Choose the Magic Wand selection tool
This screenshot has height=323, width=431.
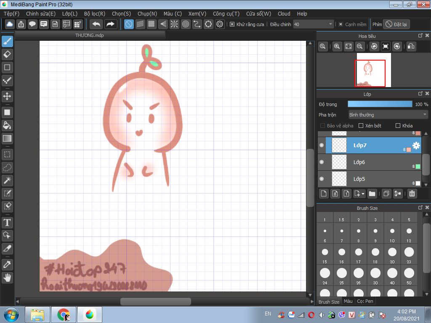[x=7, y=181]
